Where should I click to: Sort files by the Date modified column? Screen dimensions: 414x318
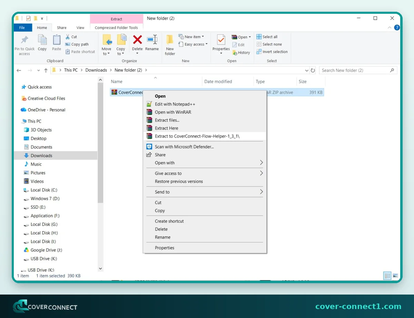point(218,82)
